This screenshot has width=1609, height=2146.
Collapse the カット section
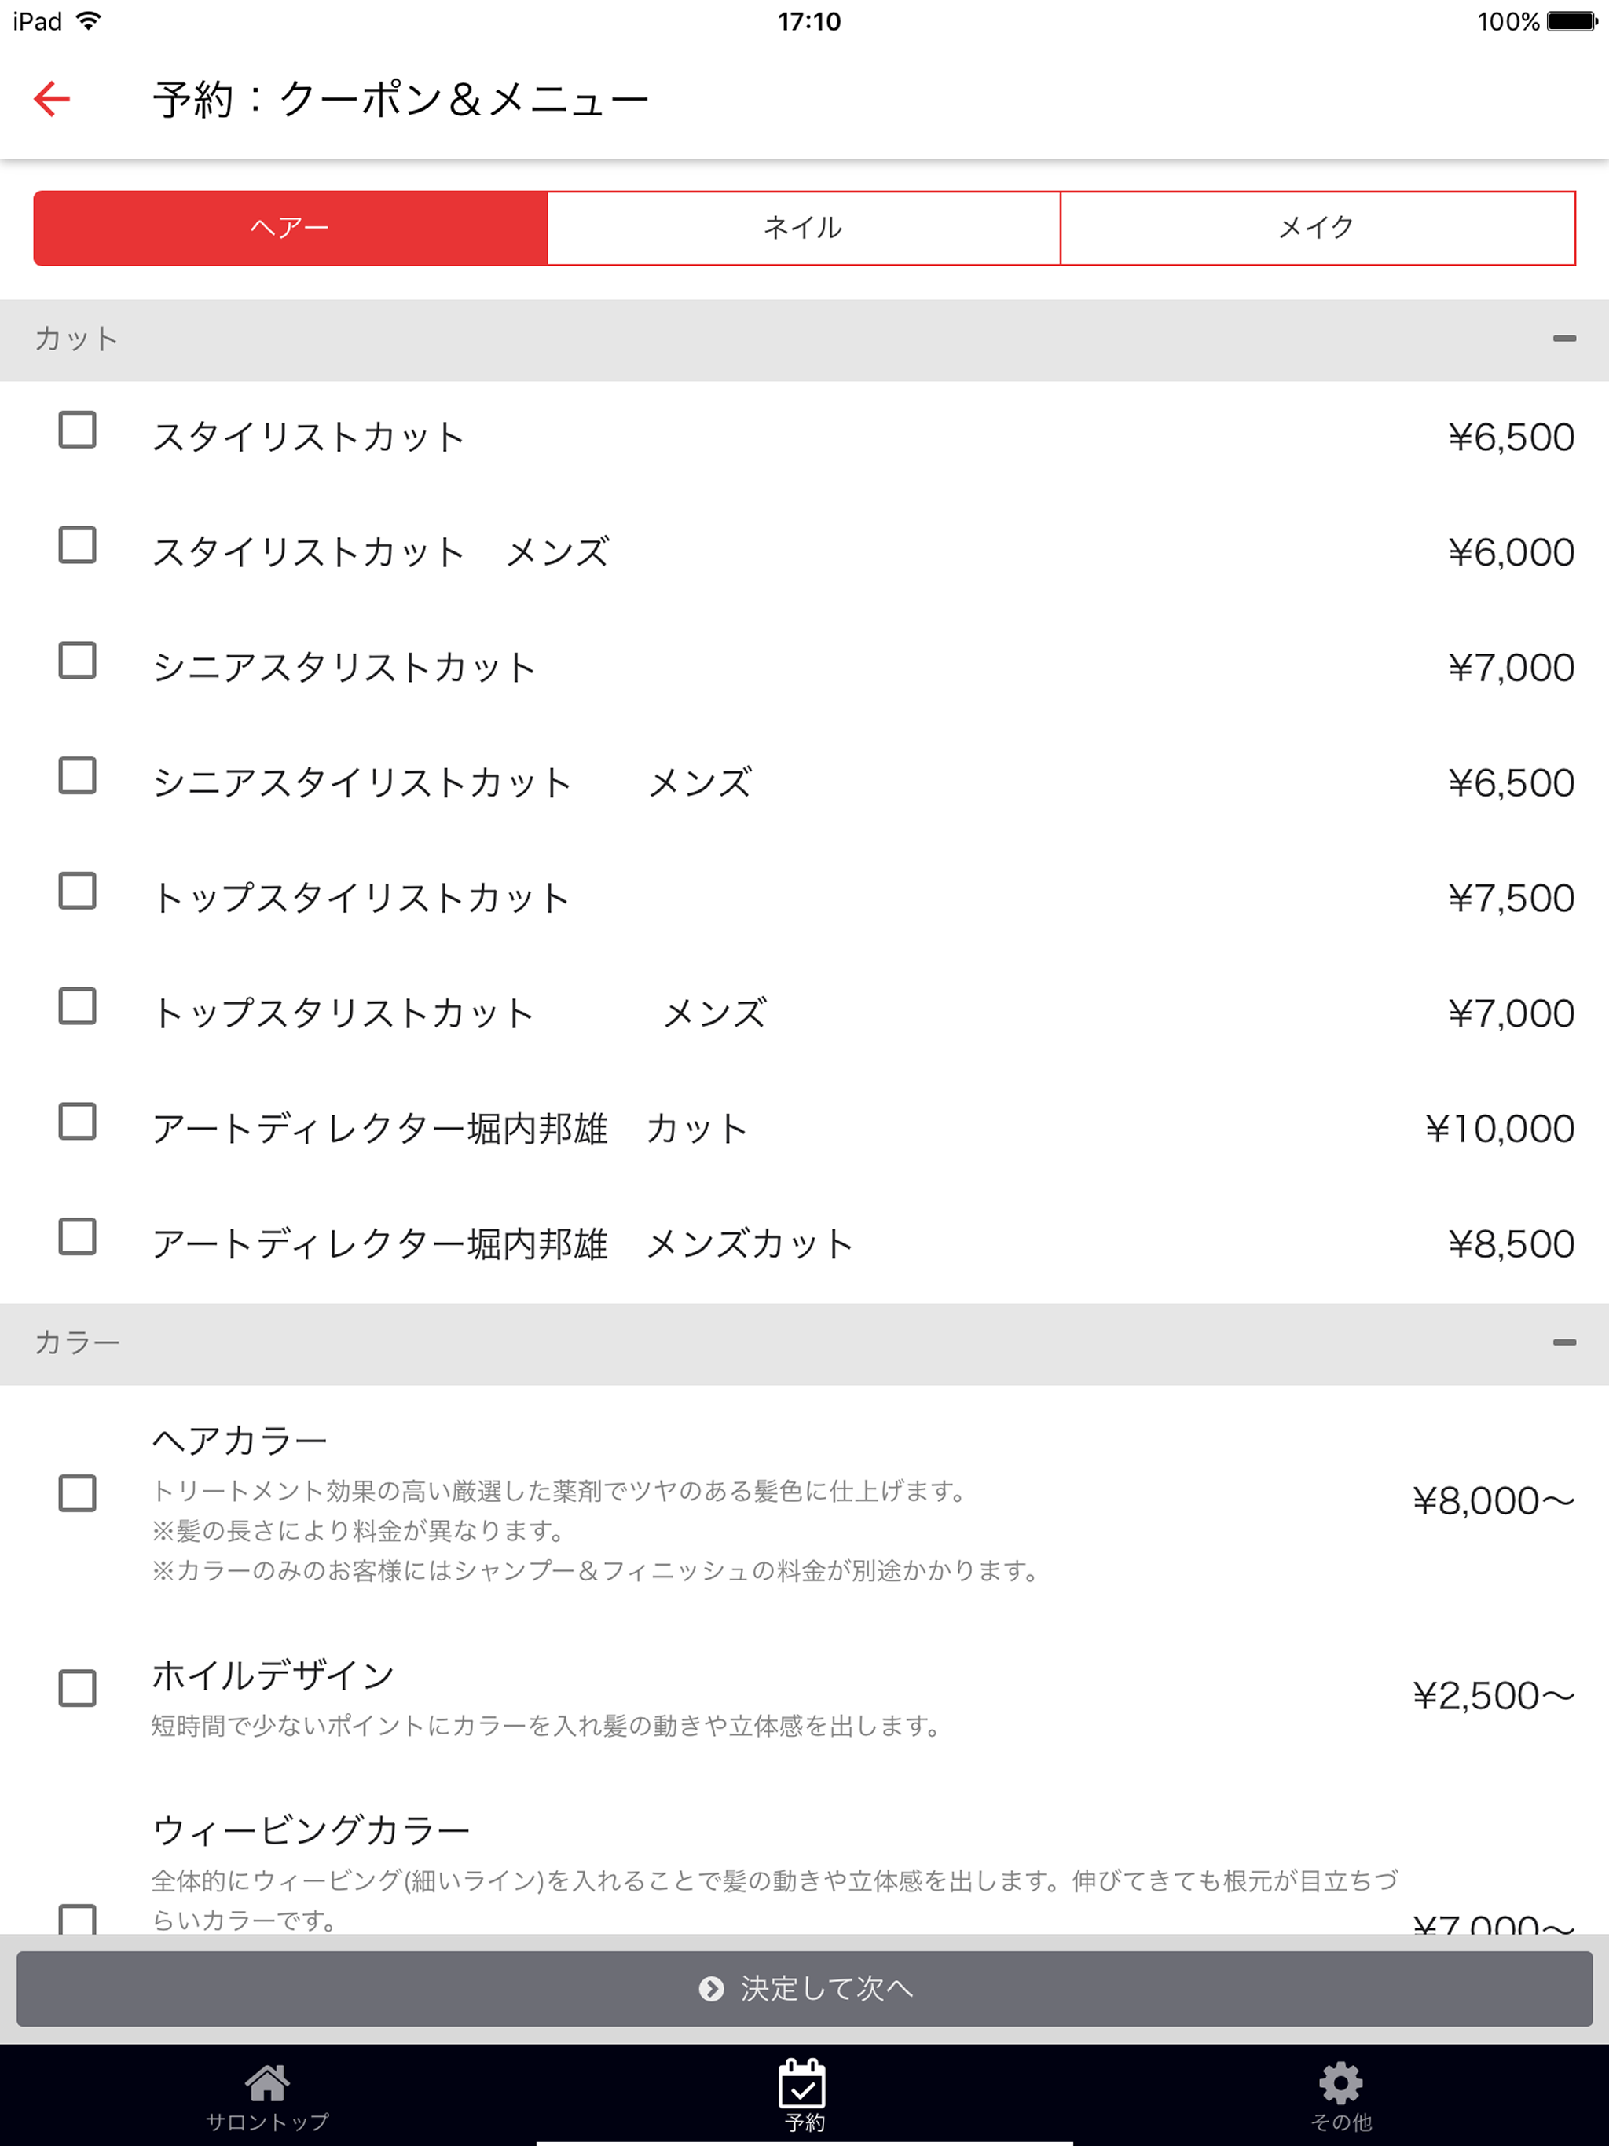pos(1563,339)
